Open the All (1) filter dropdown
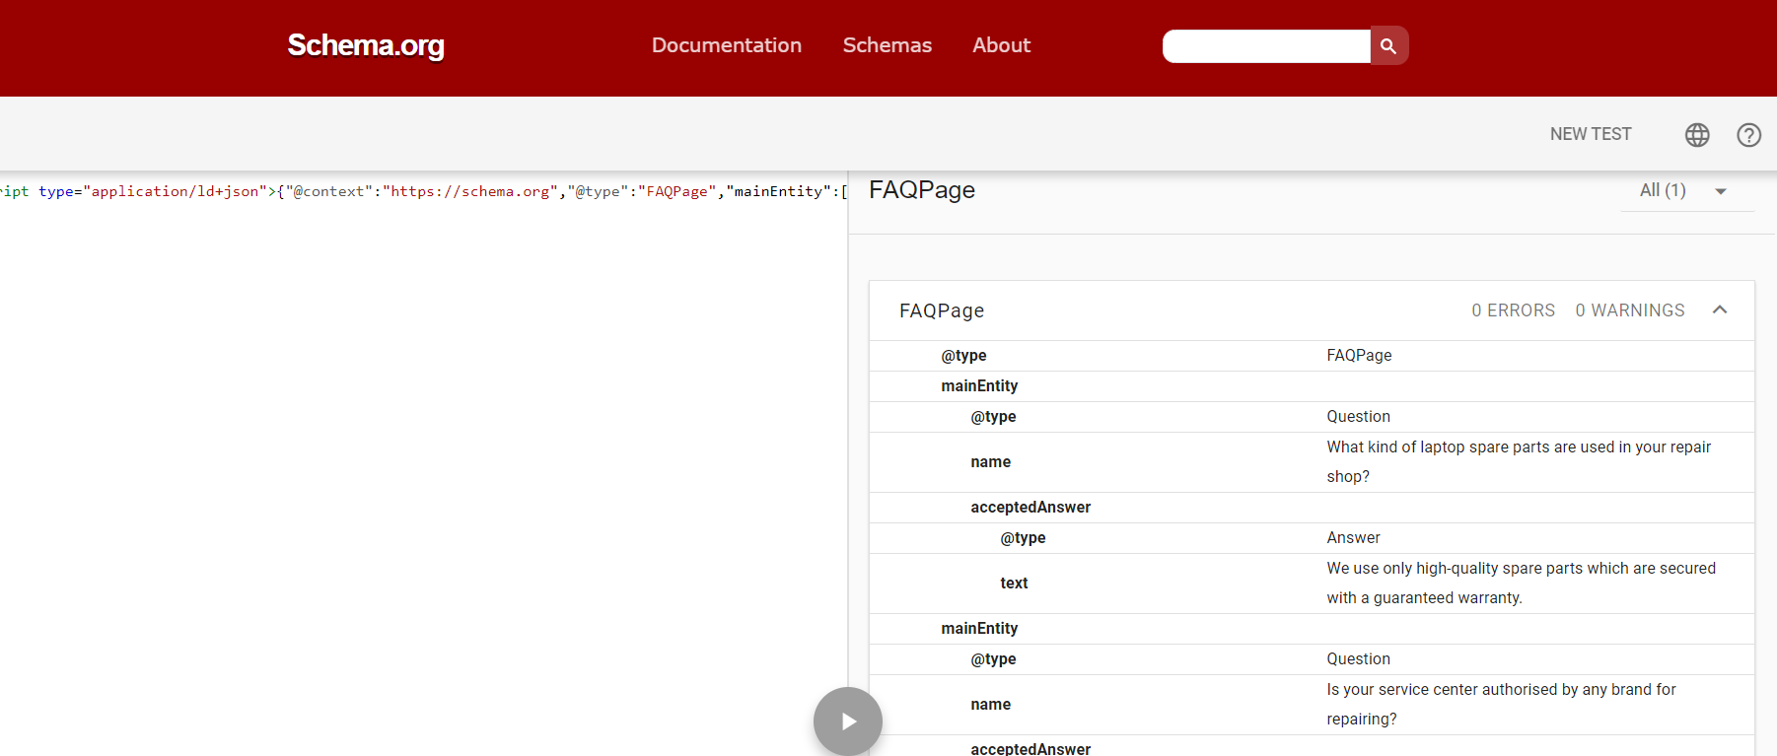Image resolution: width=1777 pixels, height=756 pixels. (x=1686, y=190)
